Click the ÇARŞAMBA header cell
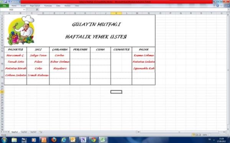The width and height of the screenshot is (230, 143). 59,50
